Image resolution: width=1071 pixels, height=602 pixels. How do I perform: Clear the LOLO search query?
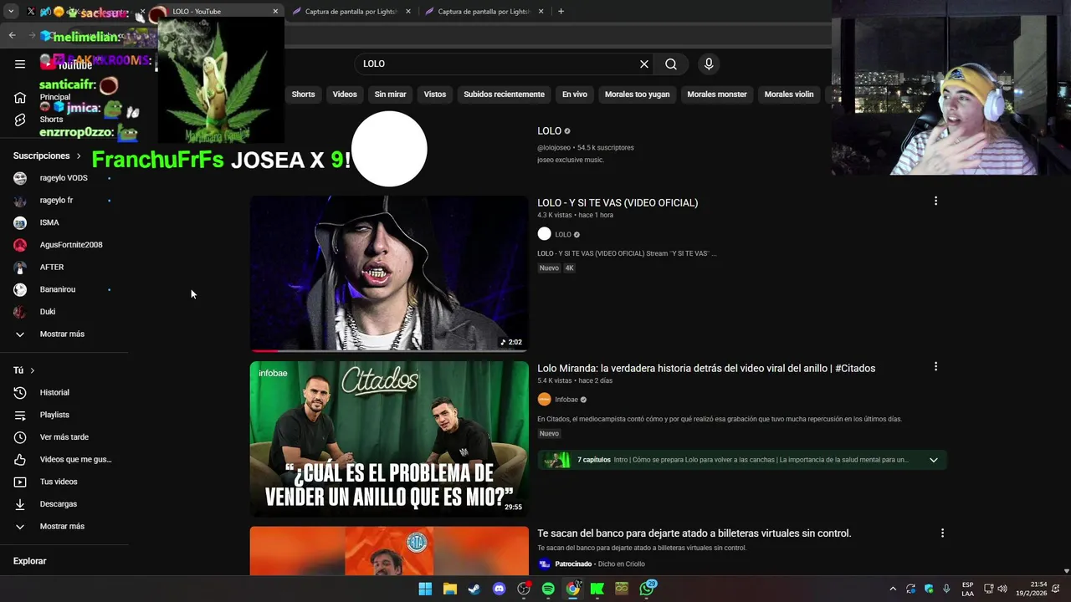pyautogui.click(x=644, y=64)
